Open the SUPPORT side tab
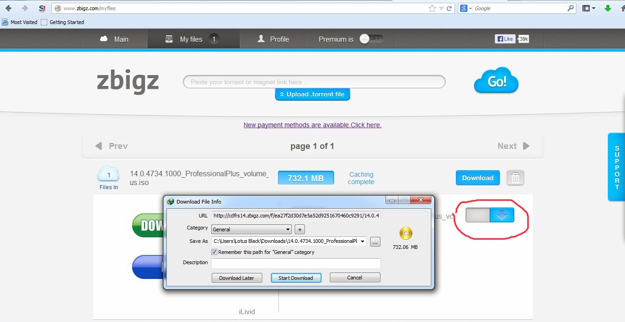Screen dimensions: 625x322 (616, 167)
